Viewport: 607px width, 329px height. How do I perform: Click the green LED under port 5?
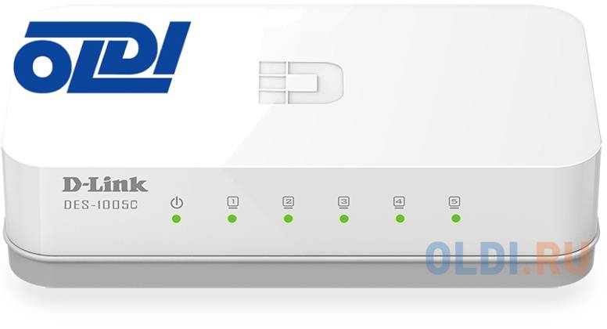[456, 219]
